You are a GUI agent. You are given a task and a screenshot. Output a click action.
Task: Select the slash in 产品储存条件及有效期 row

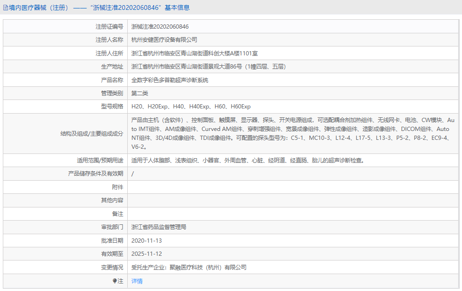[x=133, y=174]
